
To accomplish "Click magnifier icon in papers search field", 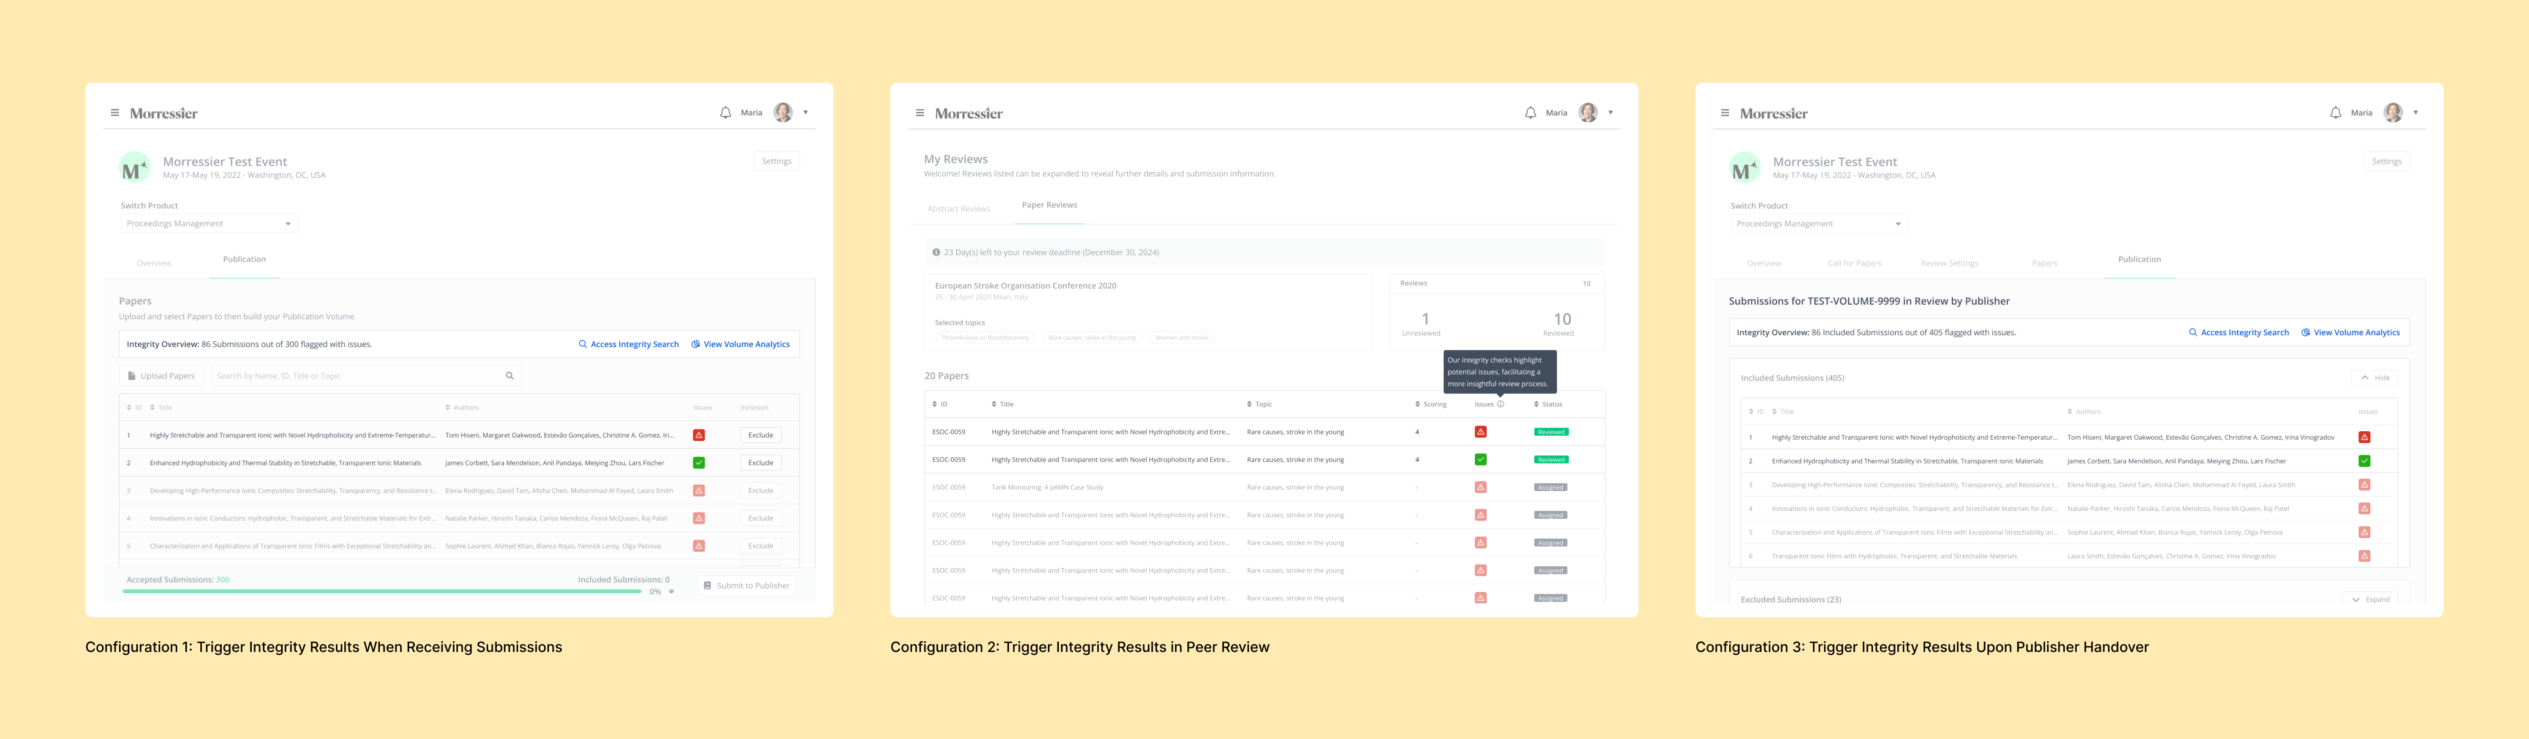I will [510, 376].
